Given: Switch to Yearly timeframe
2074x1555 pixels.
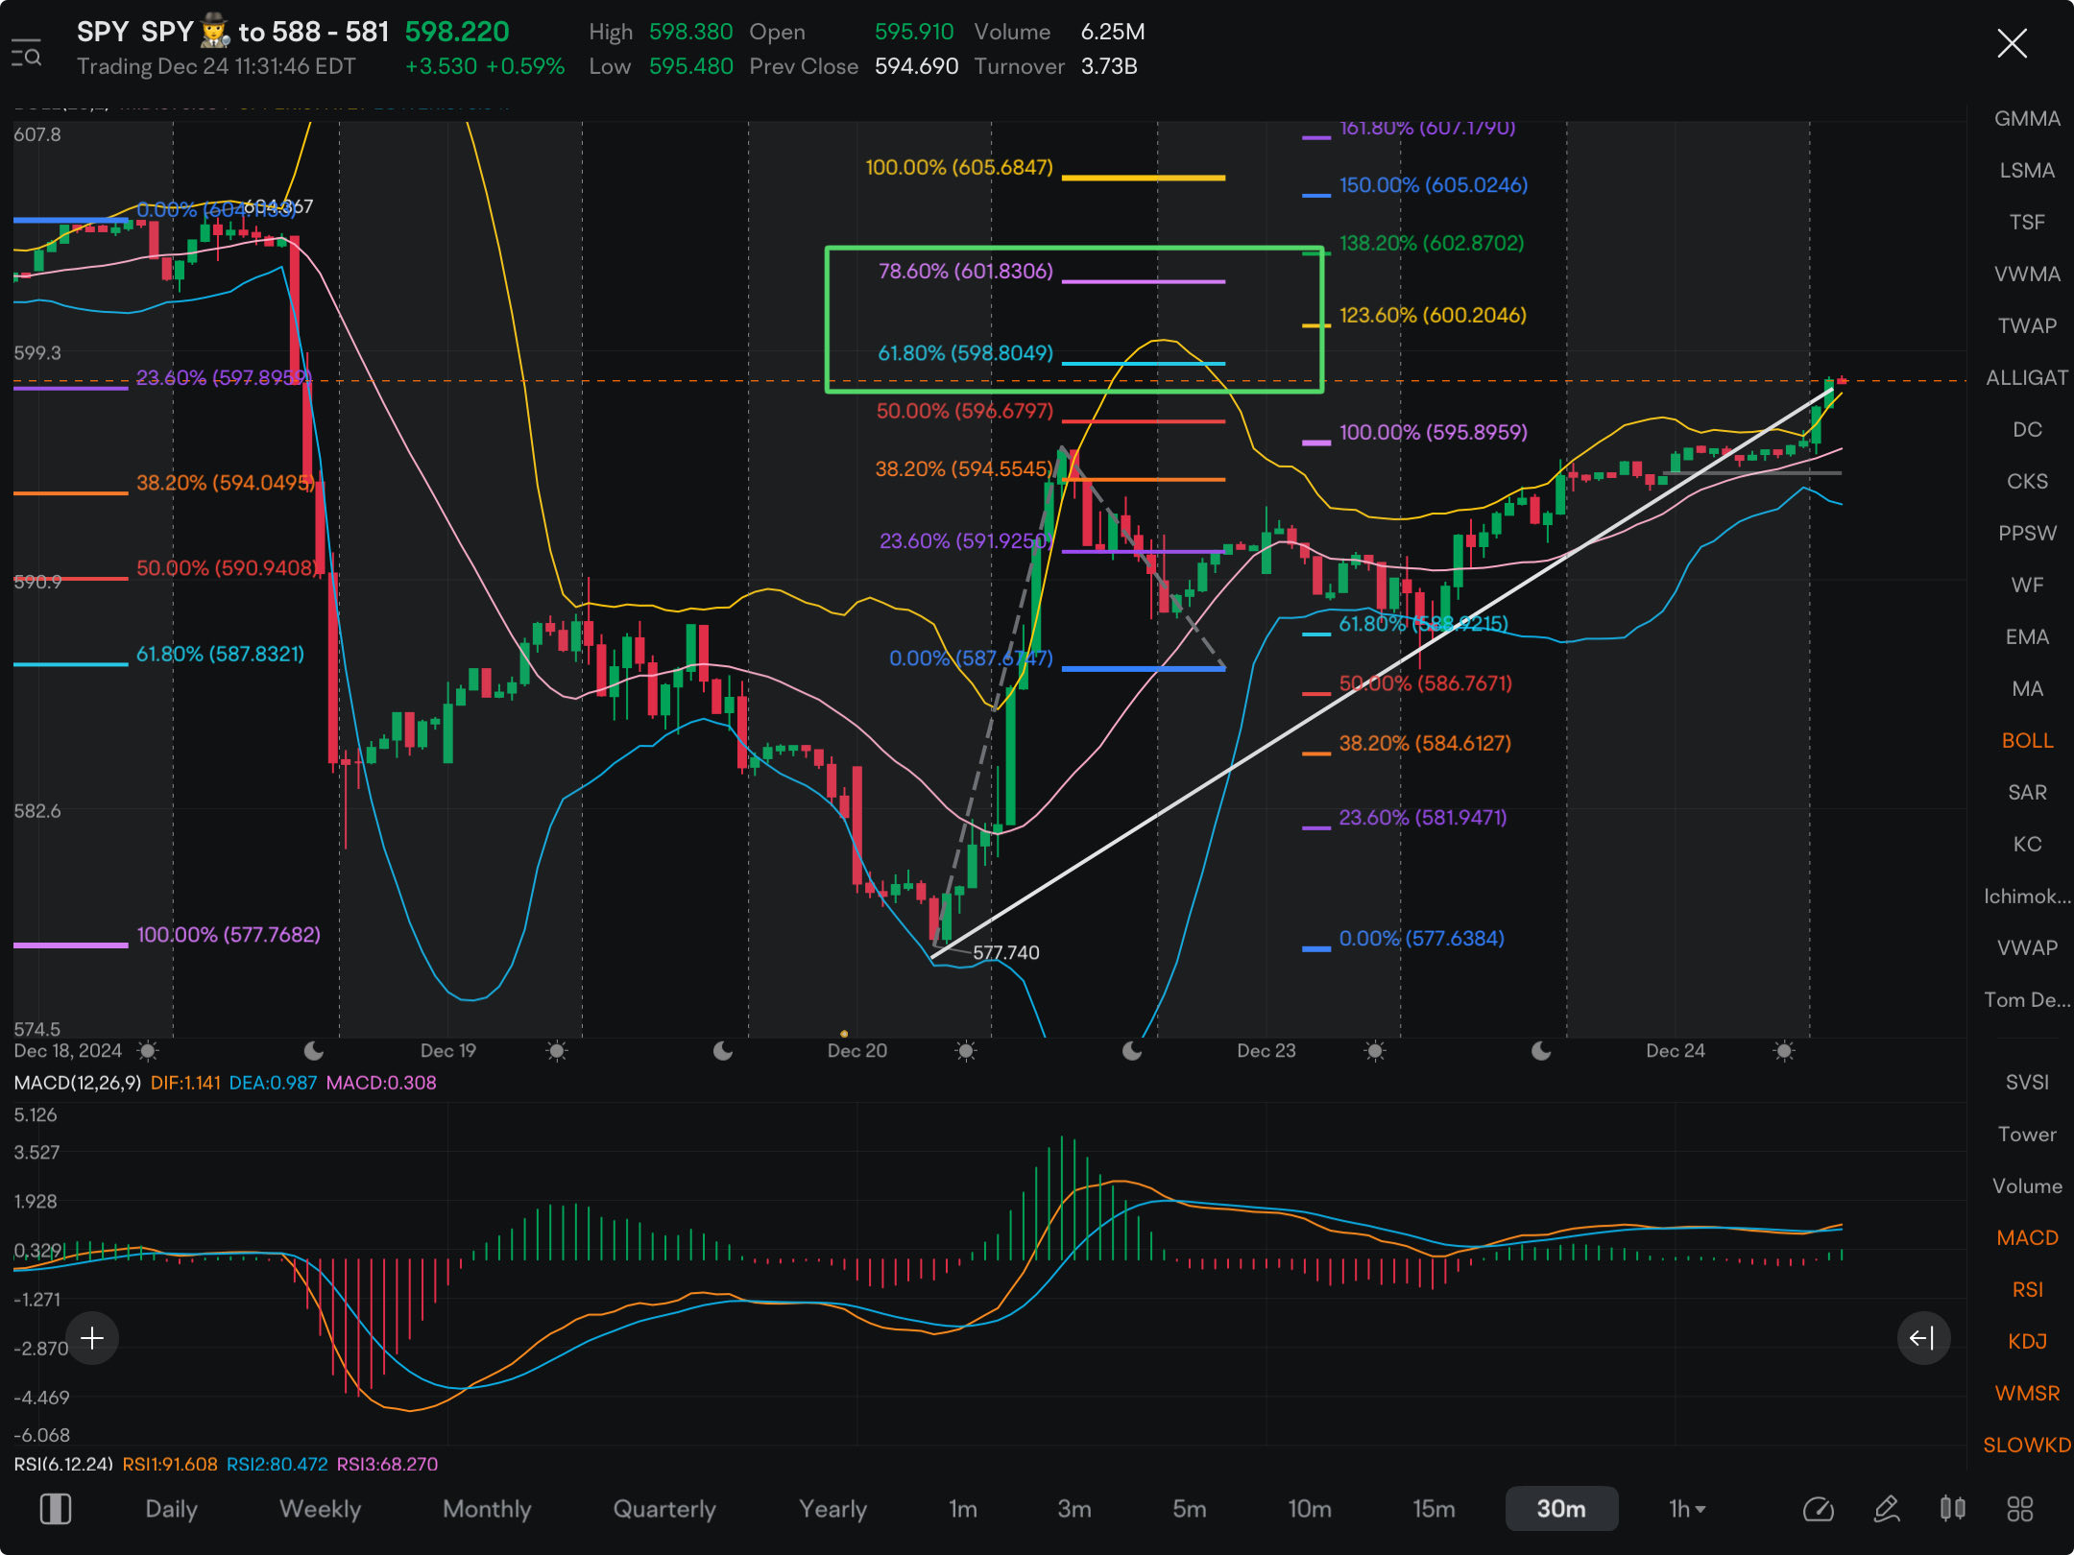Looking at the screenshot, I should coord(832,1509).
